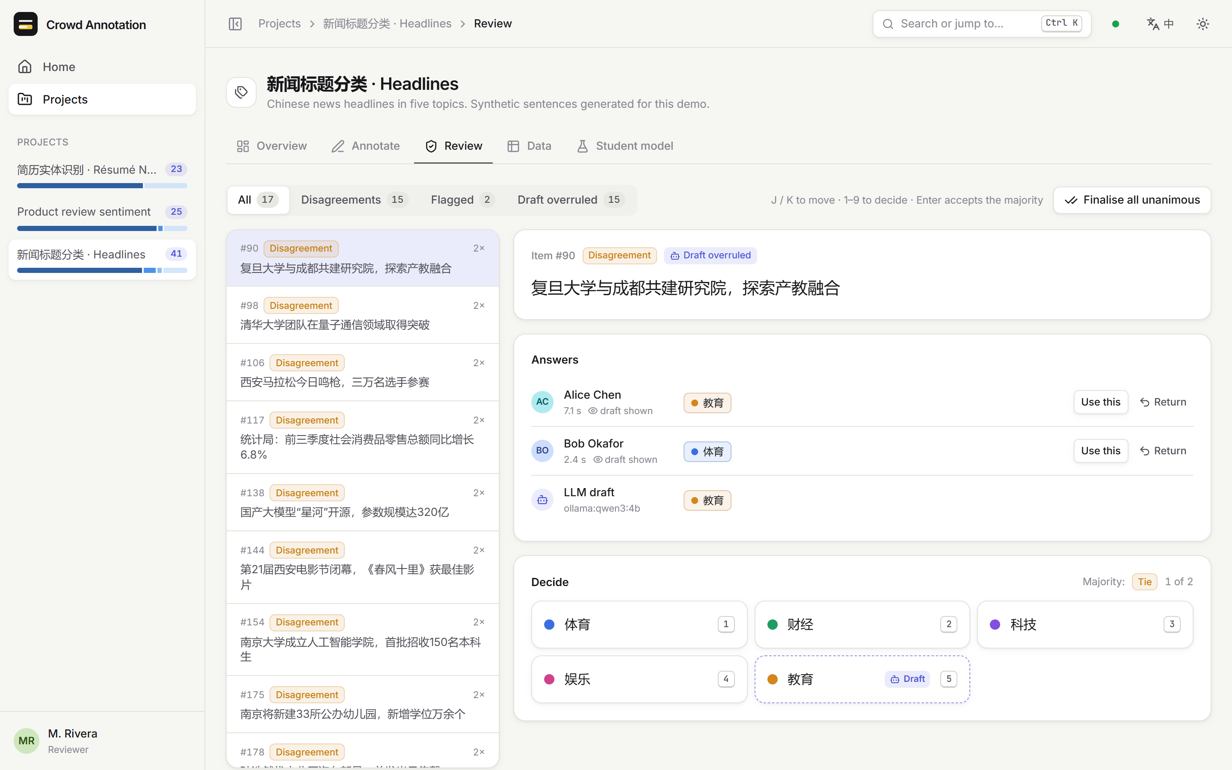Click the 新闻标题分类 · Headlines breadcrumb
Screen dimensions: 1232x770
click(387, 24)
